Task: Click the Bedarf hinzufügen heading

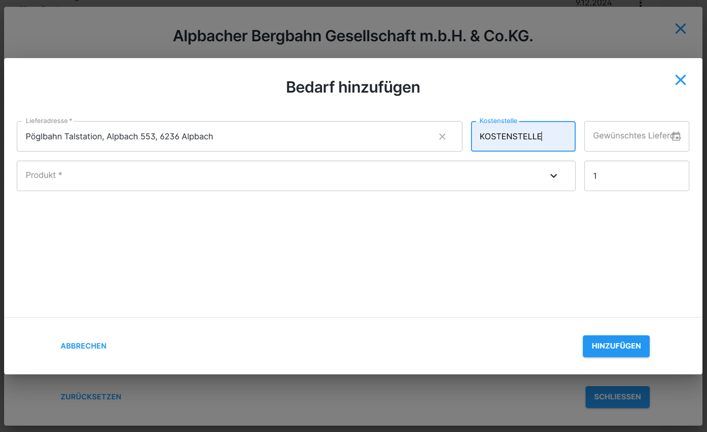Action: pos(353,87)
